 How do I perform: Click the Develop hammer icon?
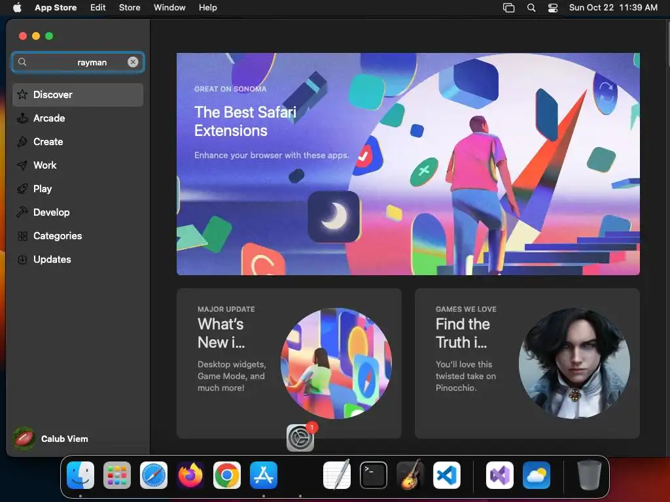pyautogui.click(x=22, y=212)
